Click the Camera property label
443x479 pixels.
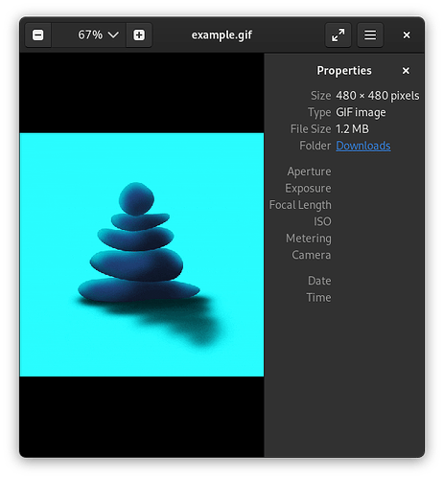[312, 255]
